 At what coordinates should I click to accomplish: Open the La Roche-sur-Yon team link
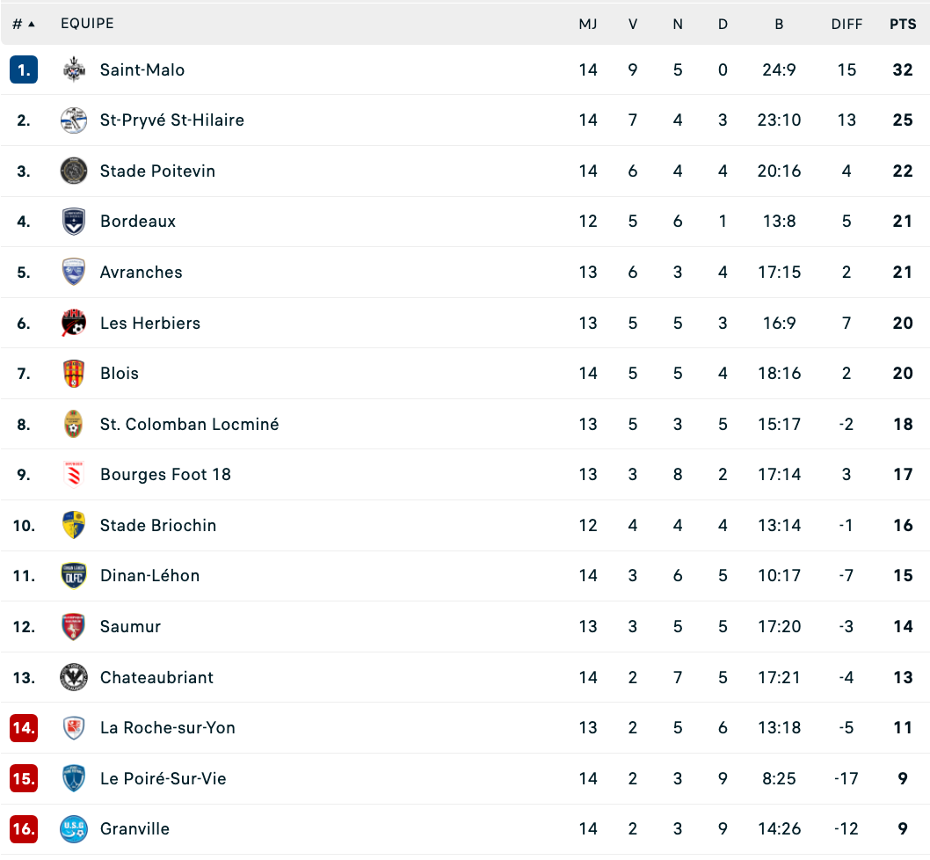pos(167,727)
